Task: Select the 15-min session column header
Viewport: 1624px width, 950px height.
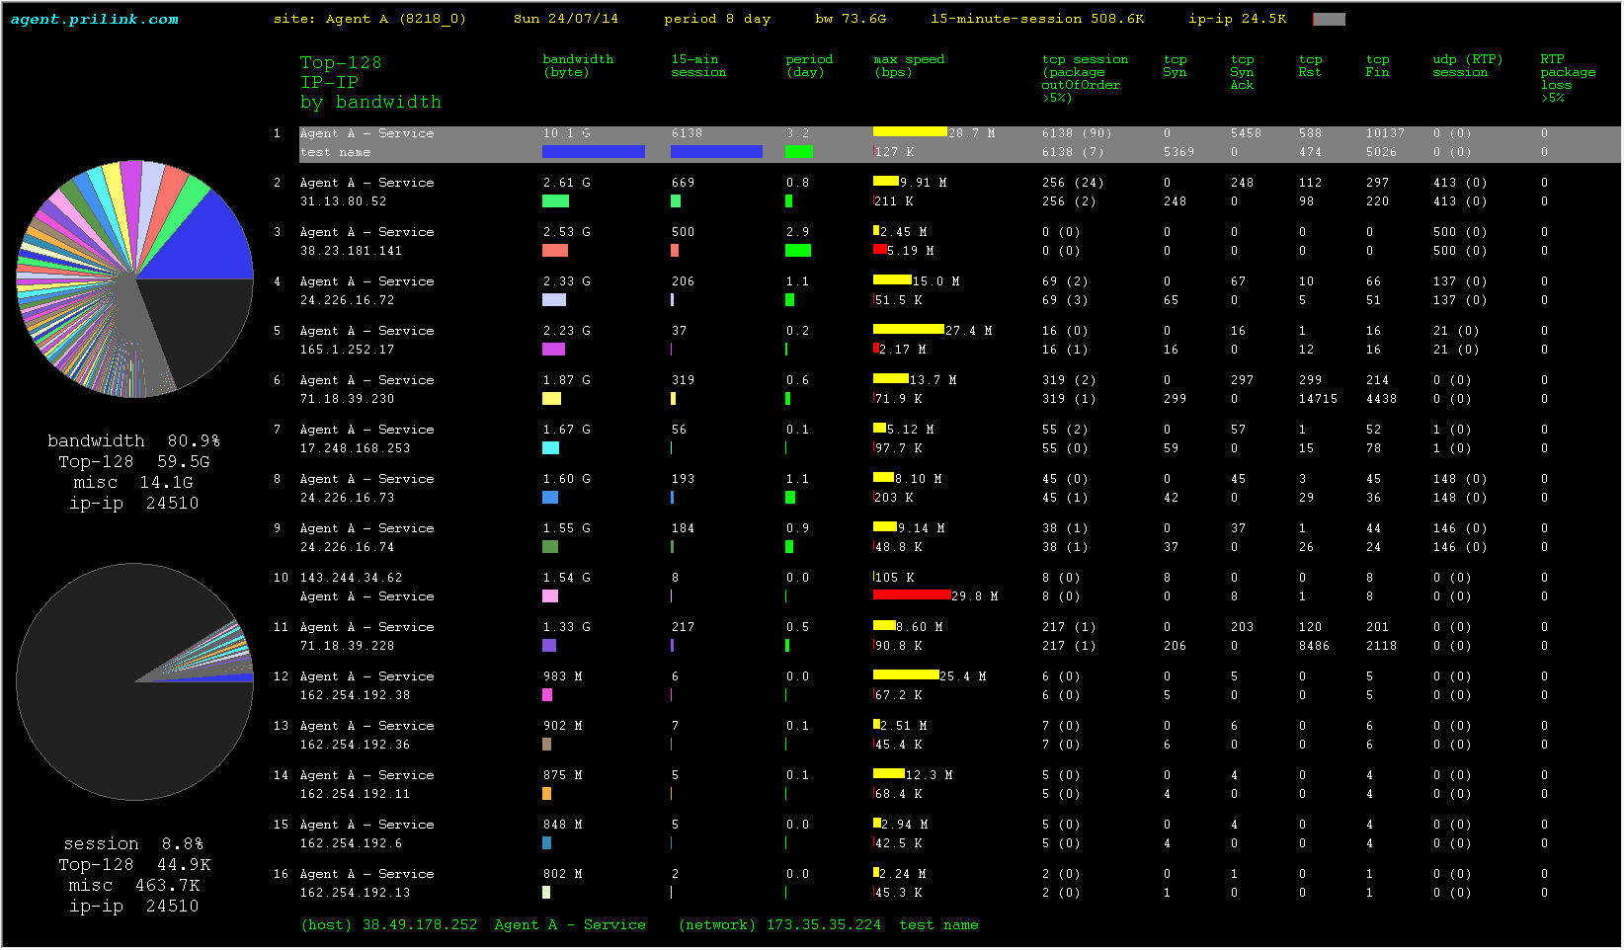Action: pos(698,65)
